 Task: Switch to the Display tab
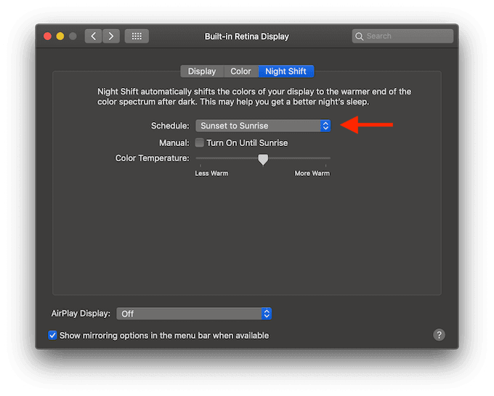[202, 71]
